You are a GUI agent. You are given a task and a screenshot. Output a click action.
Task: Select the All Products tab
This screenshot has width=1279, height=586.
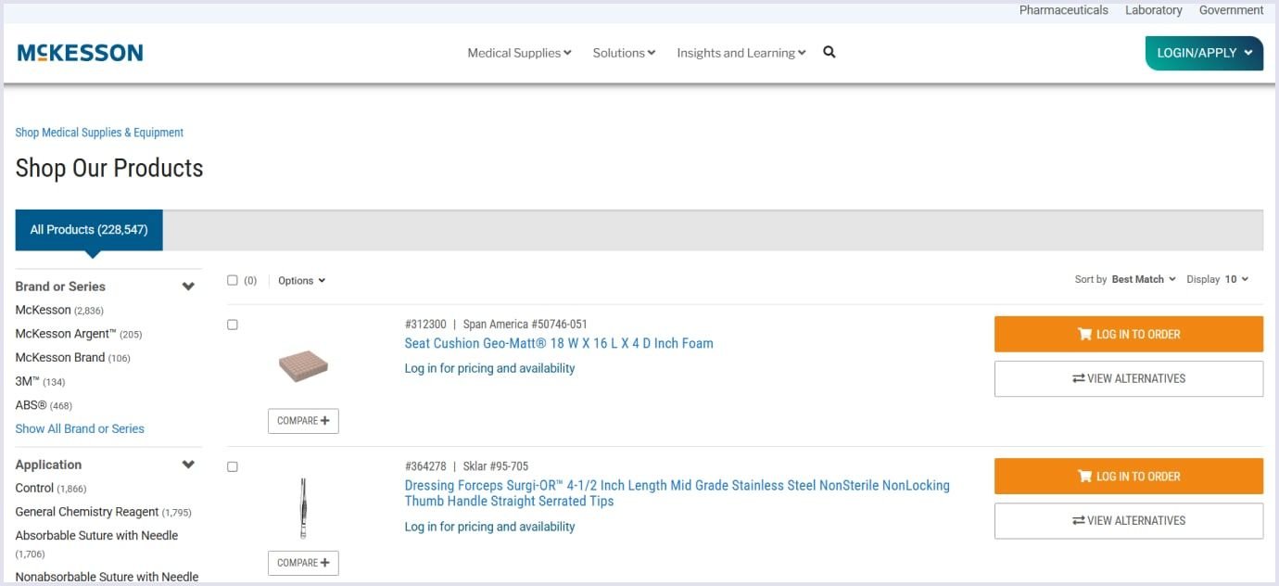[89, 230]
